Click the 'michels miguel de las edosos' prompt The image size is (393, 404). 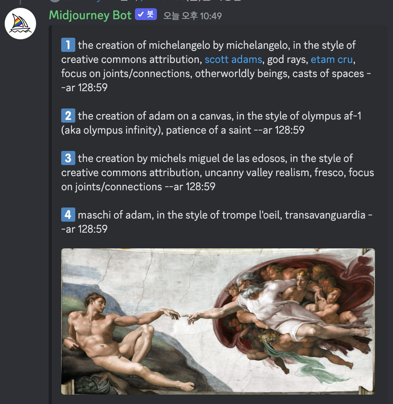(x=218, y=158)
